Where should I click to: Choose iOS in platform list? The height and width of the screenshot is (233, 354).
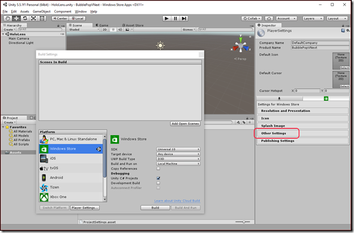tap(71, 159)
